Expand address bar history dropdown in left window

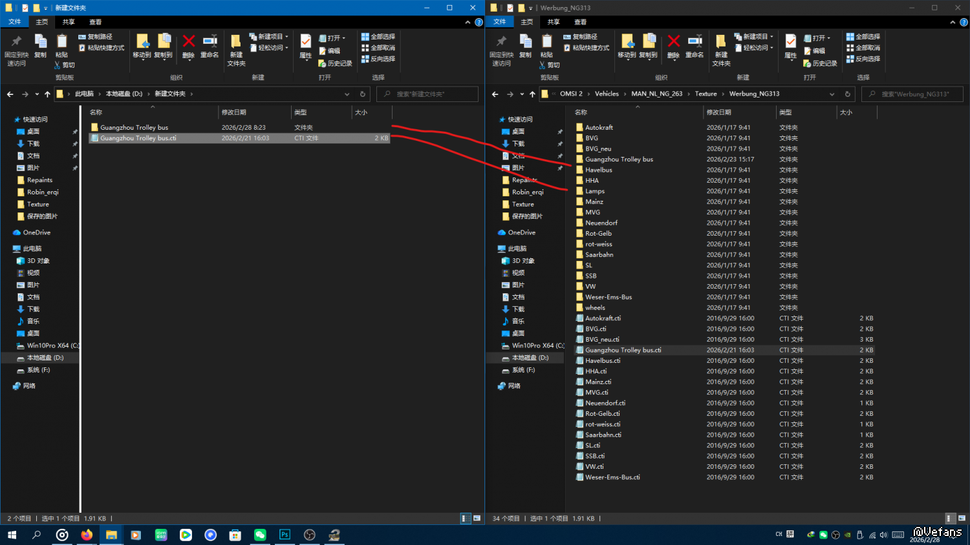pos(347,94)
